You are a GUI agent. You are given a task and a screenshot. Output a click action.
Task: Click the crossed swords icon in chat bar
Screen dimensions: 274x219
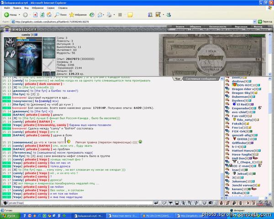tap(190, 203)
